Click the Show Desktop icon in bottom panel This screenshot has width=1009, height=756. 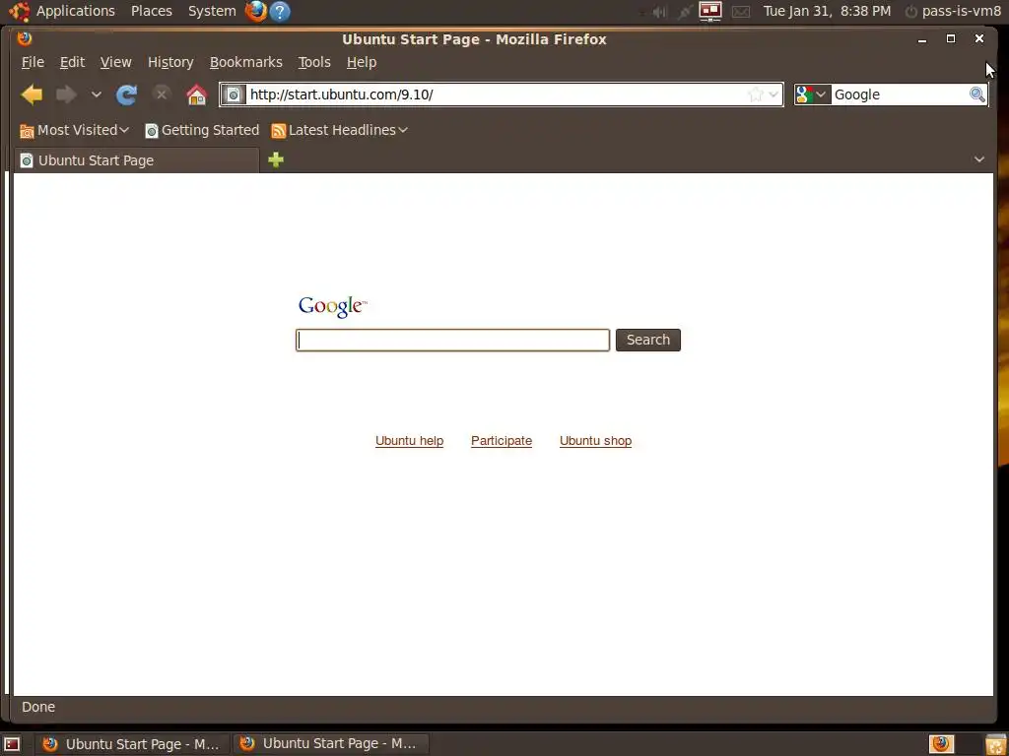tap(12, 744)
